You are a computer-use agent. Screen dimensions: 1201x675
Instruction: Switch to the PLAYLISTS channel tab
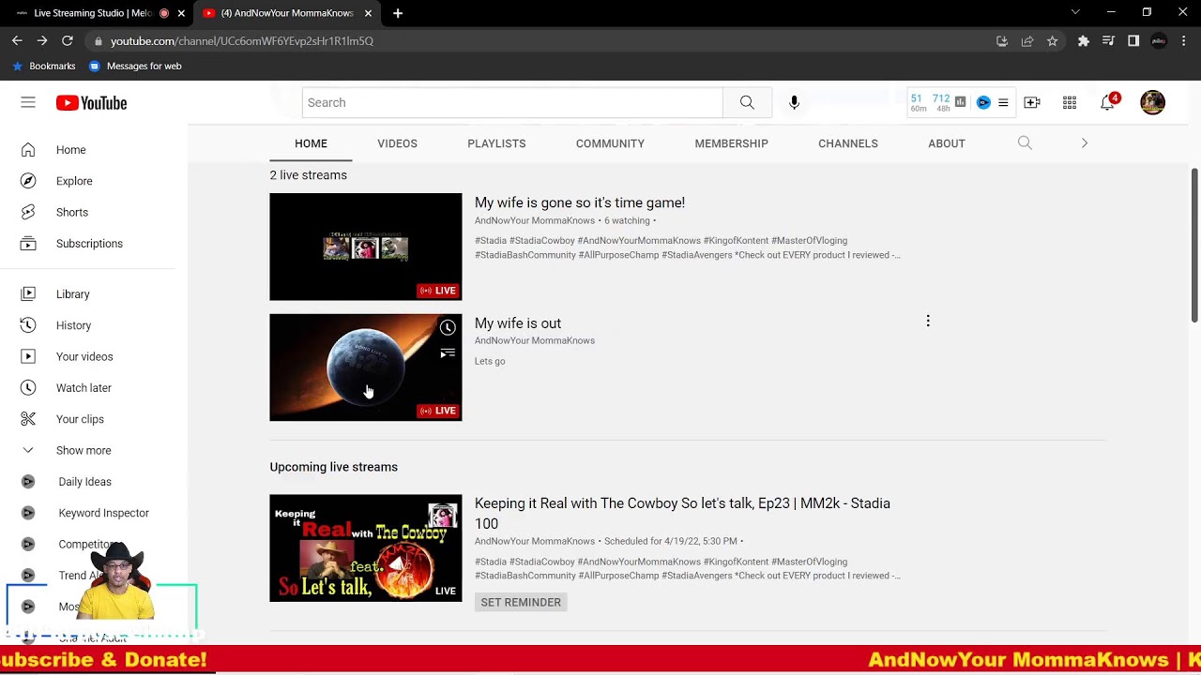click(x=496, y=143)
